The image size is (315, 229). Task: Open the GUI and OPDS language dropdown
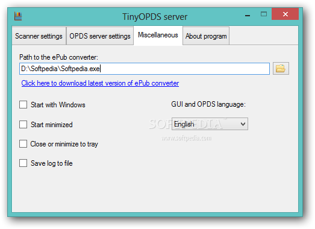point(210,124)
